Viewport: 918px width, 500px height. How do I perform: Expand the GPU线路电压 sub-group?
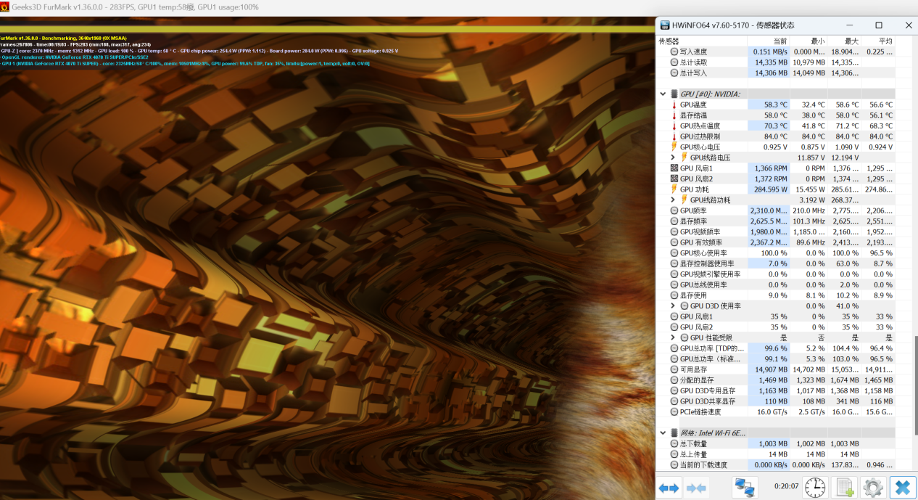pyautogui.click(x=673, y=157)
